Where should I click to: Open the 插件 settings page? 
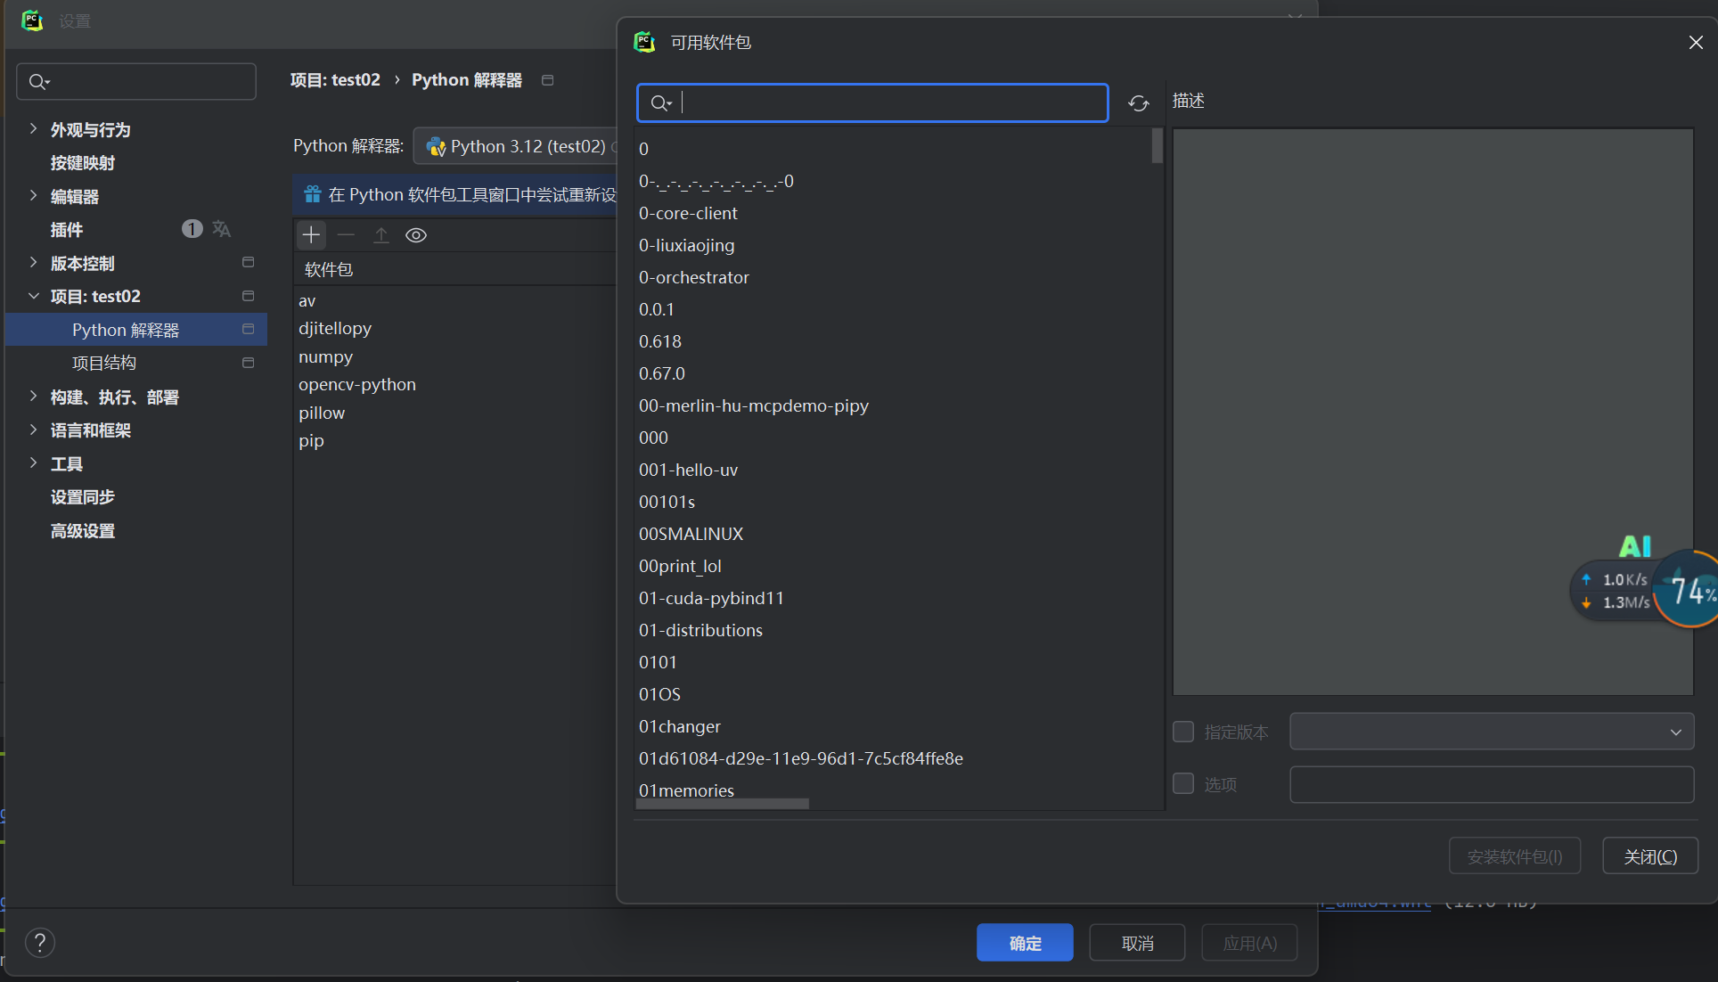(x=67, y=229)
